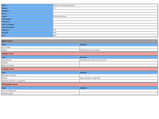Select the Definition column header under Output Arrow
This screenshot has width=159, height=119.
pyautogui.click(x=119, y=57)
